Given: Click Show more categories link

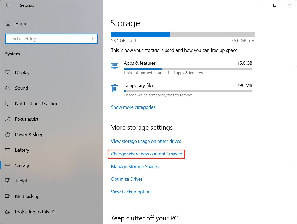Looking at the screenshot, I should click(133, 107).
